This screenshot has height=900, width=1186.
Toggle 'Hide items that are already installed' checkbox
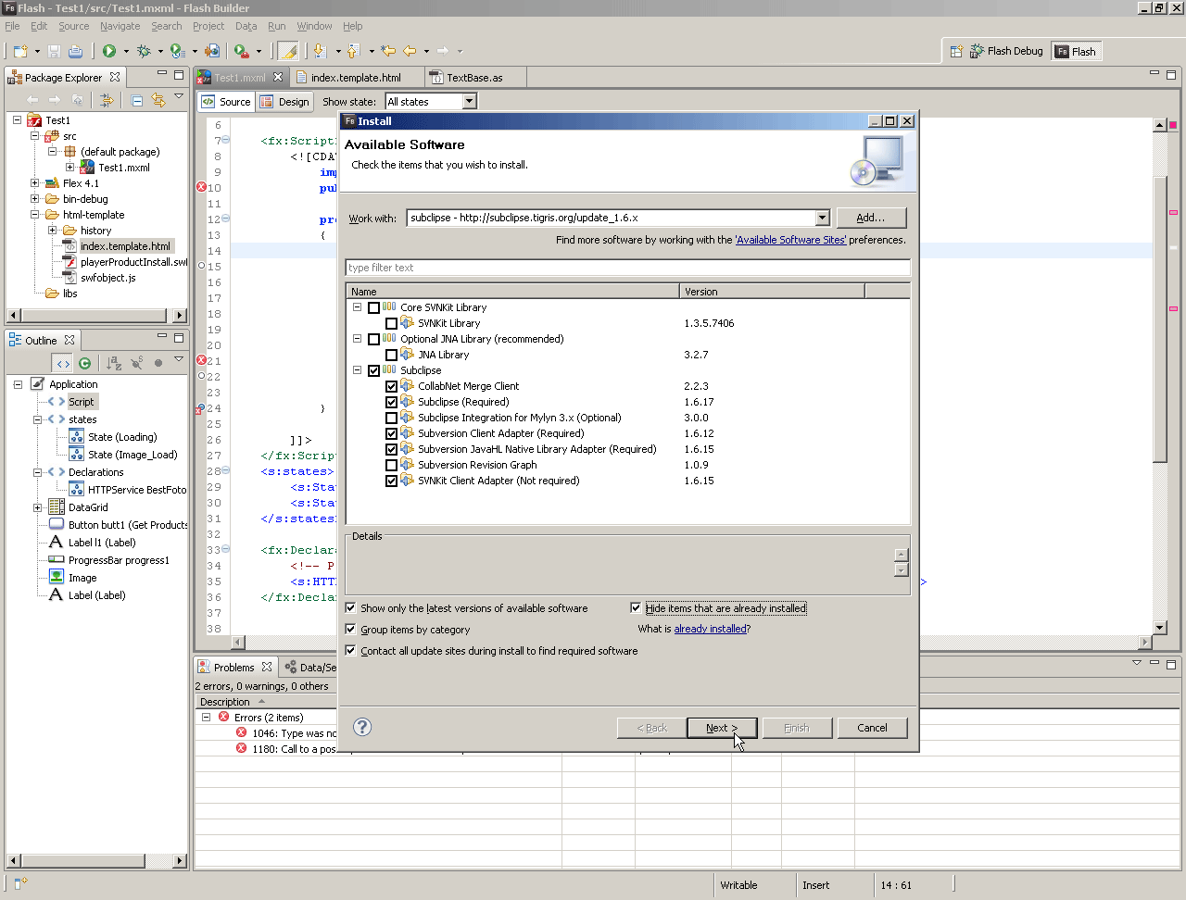pyautogui.click(x=636, y=608)
